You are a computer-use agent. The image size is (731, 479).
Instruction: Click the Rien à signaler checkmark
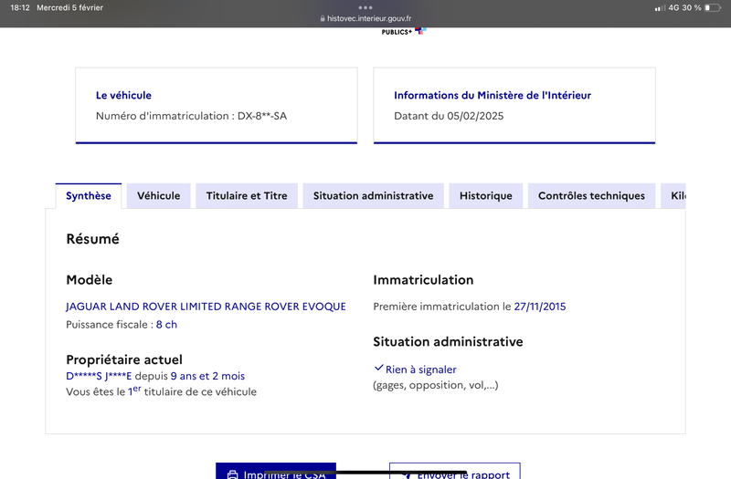(379, 369)
